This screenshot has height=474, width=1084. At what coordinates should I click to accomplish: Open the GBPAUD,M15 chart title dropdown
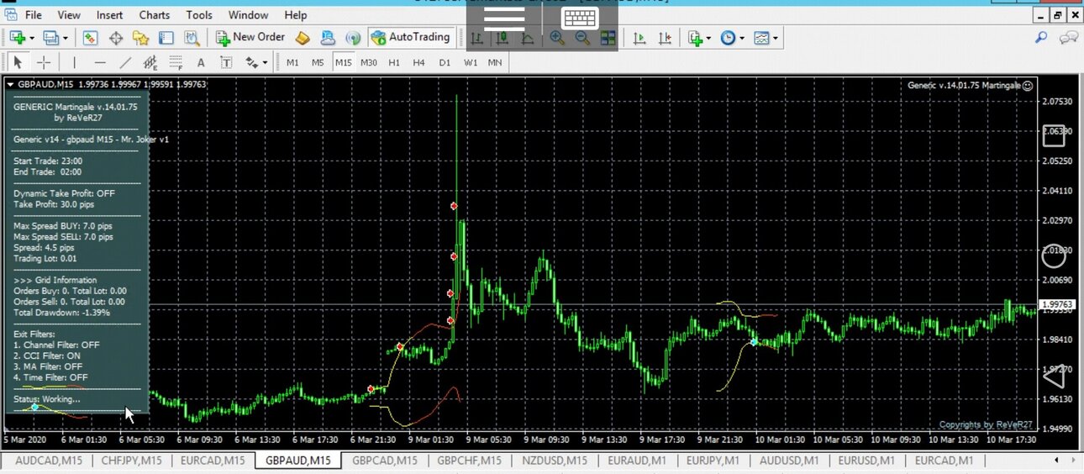[x=11, y=84]
